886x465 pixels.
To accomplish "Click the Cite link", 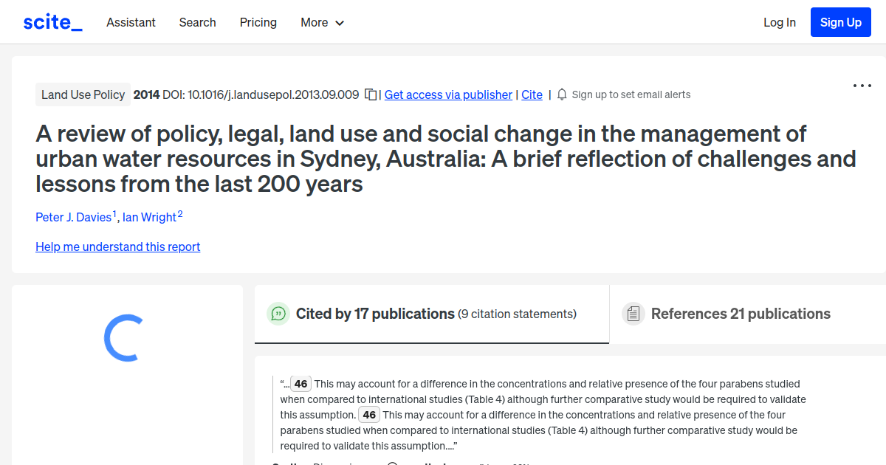I will pyautogui.click(x=532, y=94).
